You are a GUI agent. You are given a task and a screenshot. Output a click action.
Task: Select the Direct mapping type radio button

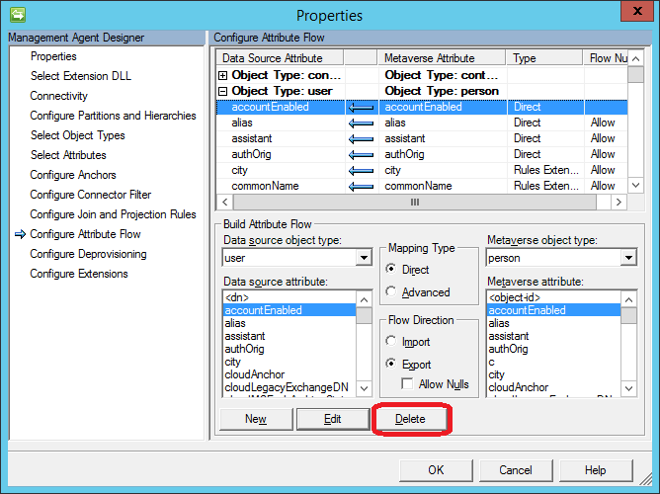click(x=394, y=269)
